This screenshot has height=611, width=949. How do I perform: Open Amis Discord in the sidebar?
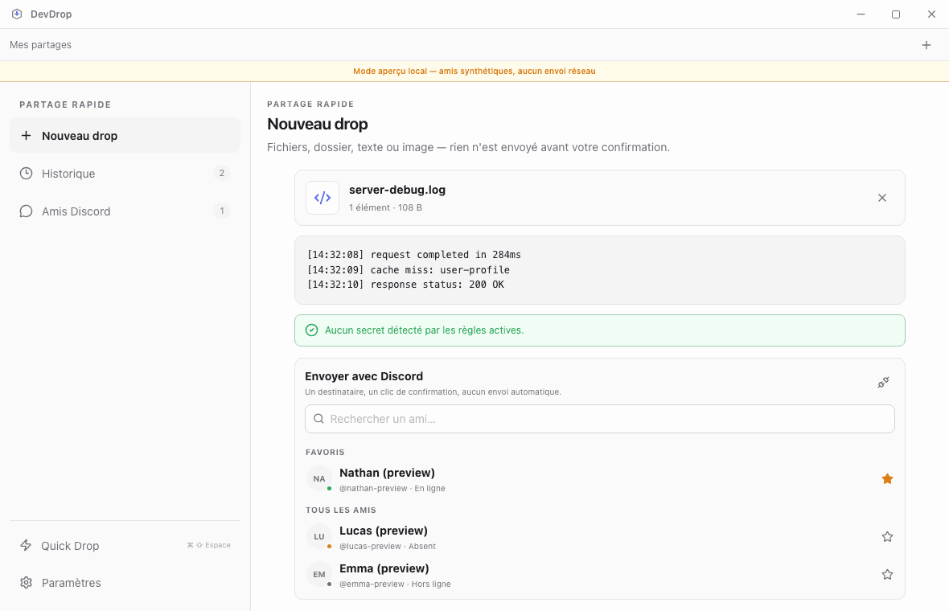pos(125,211)
